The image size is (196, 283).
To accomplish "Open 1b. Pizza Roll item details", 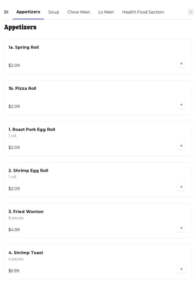I will click(22, 89).
